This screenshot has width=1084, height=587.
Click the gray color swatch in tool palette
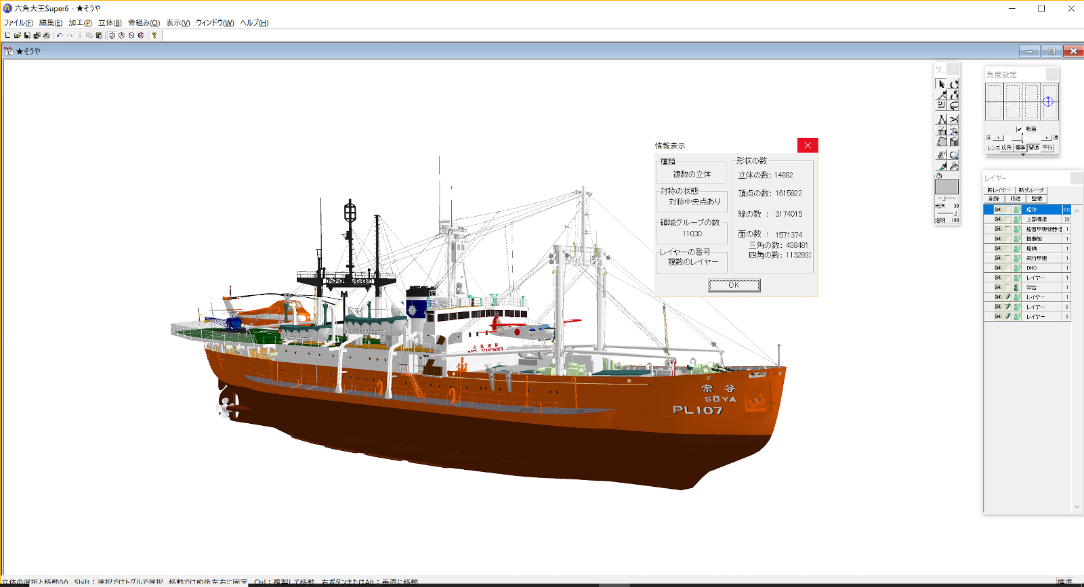point(946,186)
